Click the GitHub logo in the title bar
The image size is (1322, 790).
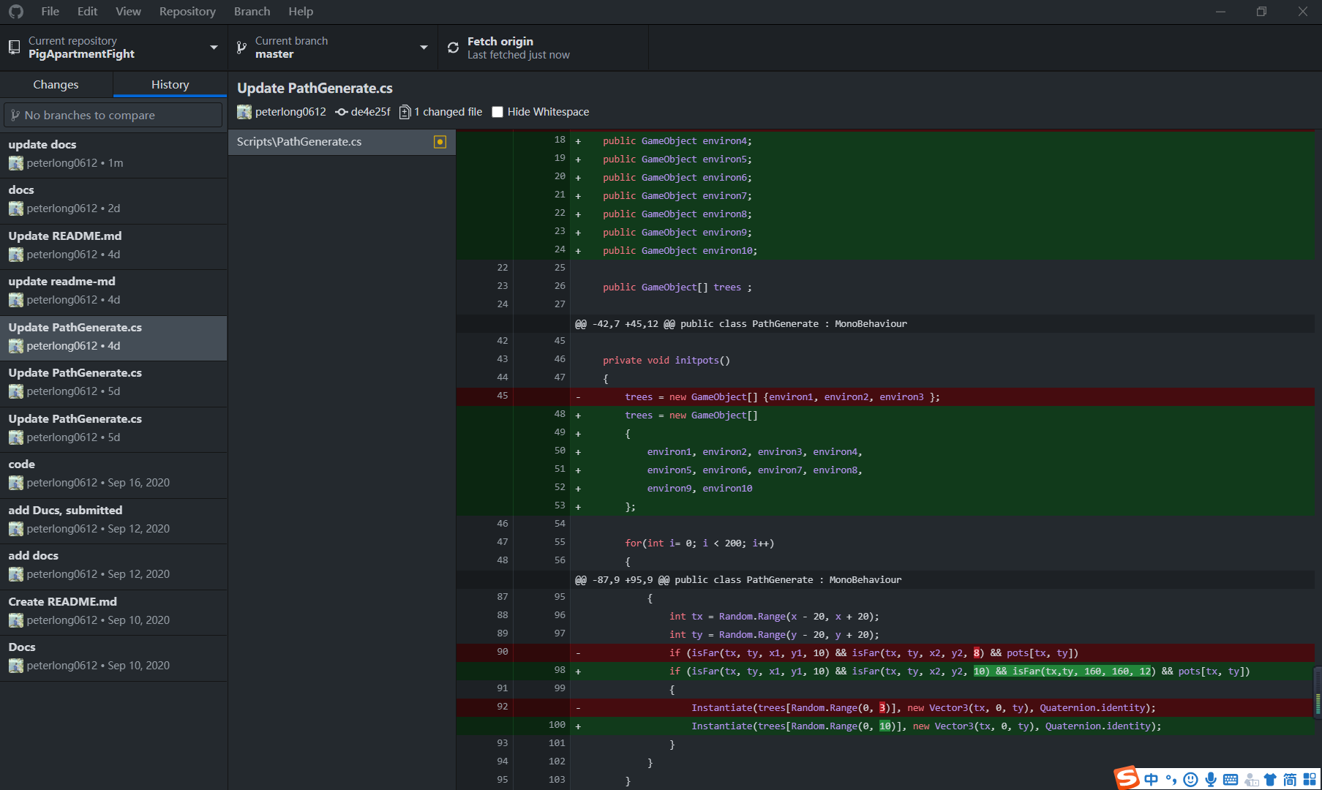(16, 12)
